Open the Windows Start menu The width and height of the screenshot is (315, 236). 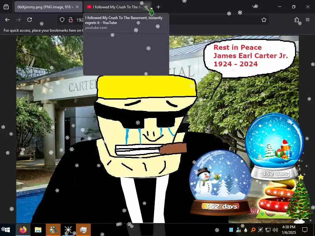pos(7,230)
